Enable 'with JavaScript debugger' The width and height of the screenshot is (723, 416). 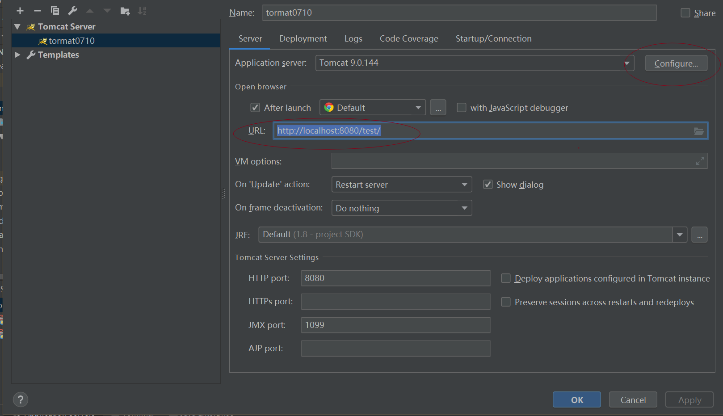461,107
